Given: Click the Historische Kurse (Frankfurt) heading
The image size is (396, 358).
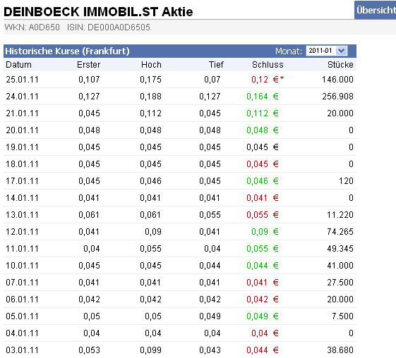Looking at the screenshot, I should pos(67,51).
